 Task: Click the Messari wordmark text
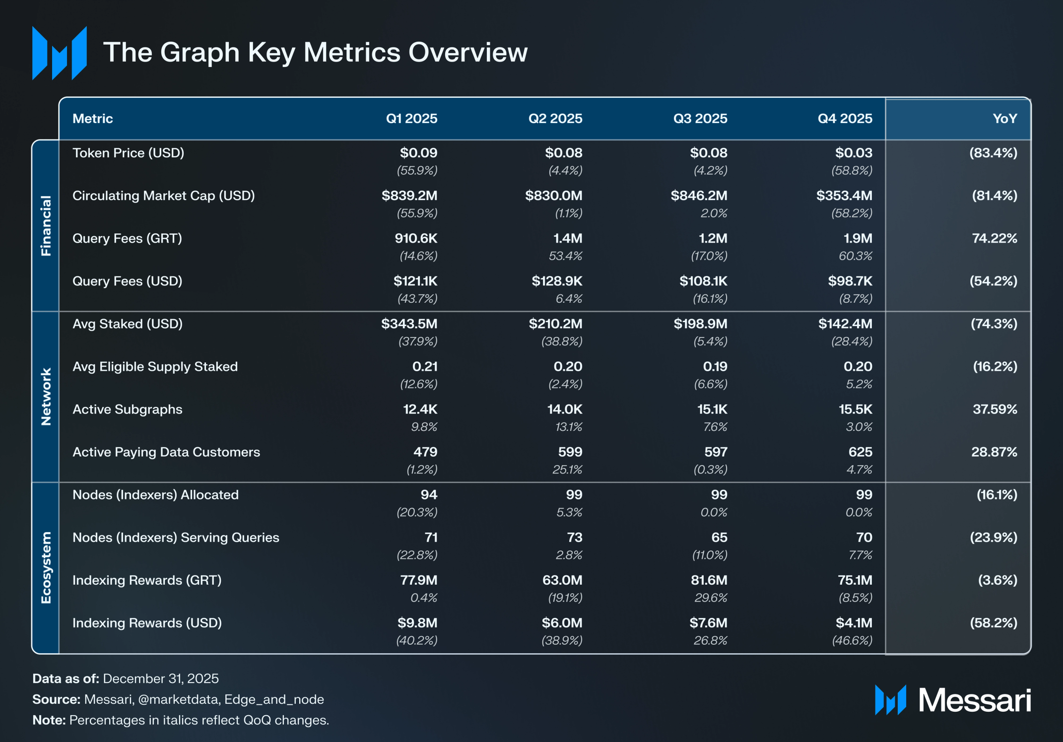pyautogui.click(x=975, y=700)
